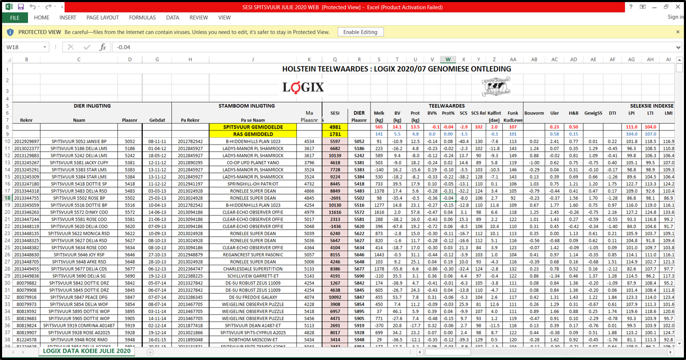Click the Sign in link

click(676, 17)
